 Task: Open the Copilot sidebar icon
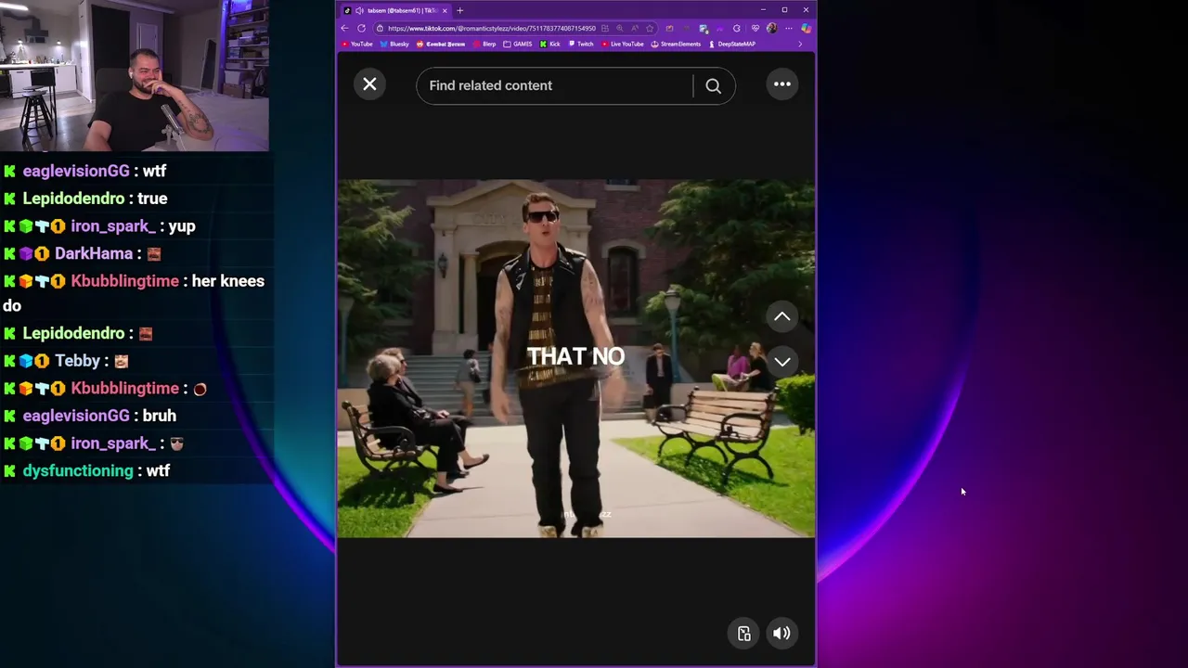coord(807,28)
